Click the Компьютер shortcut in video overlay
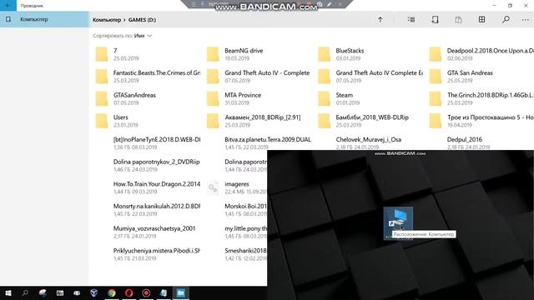The height and width of the screenshot is (300, 534). pos(398,222)
